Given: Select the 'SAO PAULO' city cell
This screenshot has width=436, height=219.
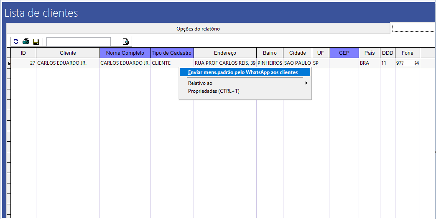Looking at the screenshot, I should coord(297,63).
